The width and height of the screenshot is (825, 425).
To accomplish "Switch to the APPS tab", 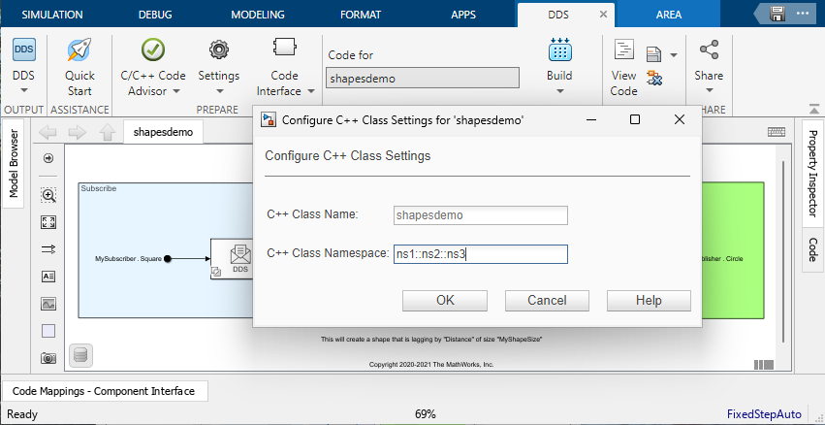I will pos(463,15).
